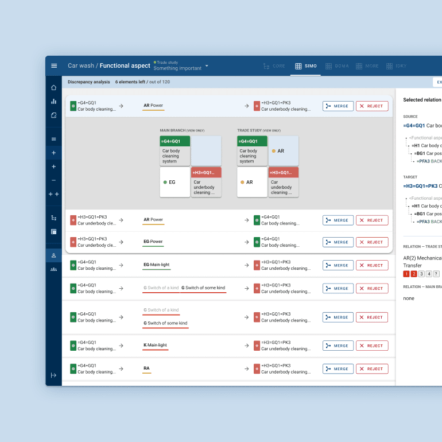Click the EG cell in Main Branch grid
442x442 pixels.
(x=175, y=182)
